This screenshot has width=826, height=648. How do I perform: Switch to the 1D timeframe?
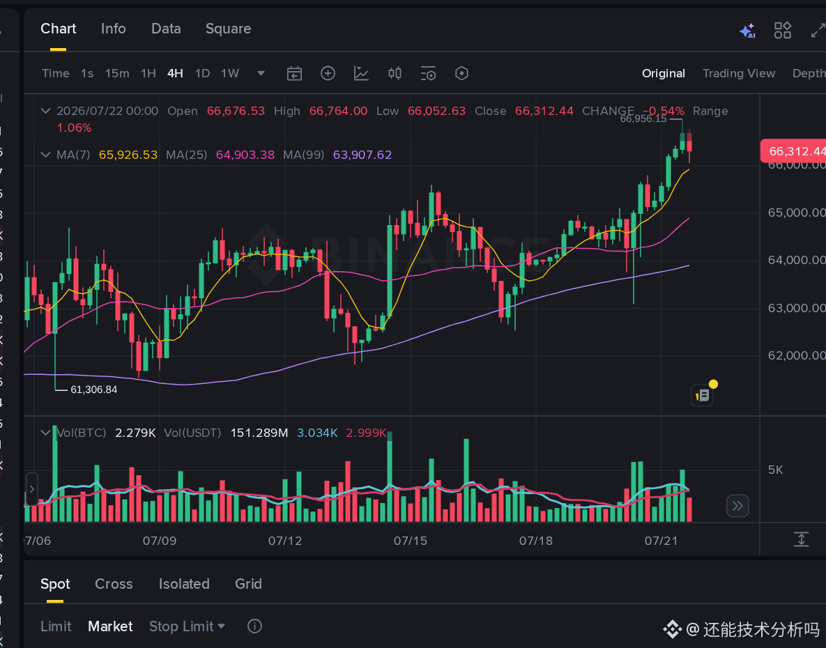[x=202, y=74]
